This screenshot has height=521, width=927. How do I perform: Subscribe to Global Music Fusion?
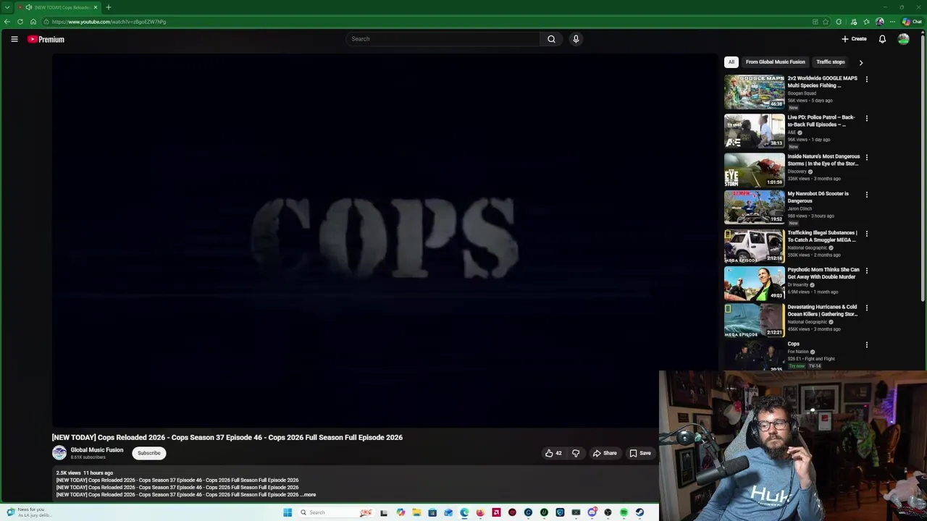tap(149, 453)
